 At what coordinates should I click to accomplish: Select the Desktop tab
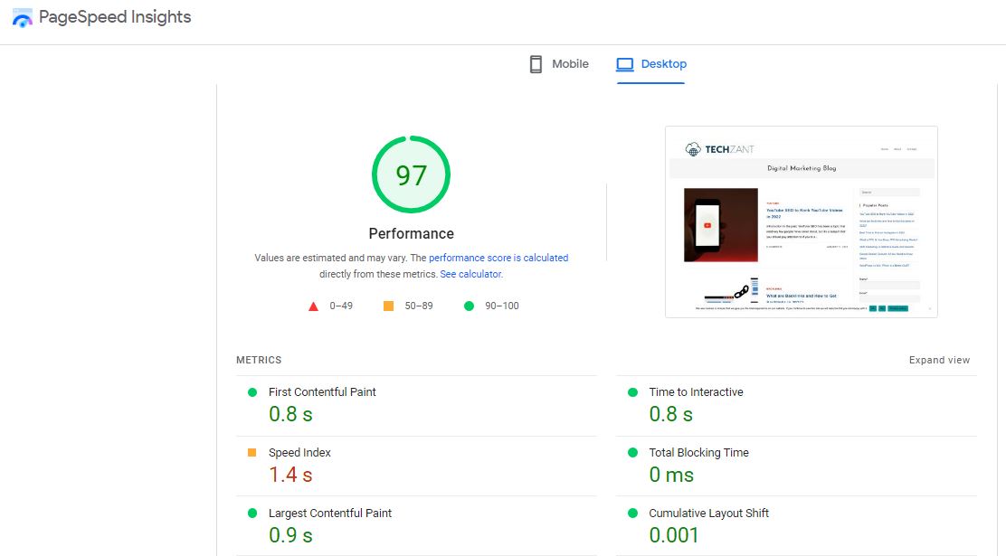point(651,63)
